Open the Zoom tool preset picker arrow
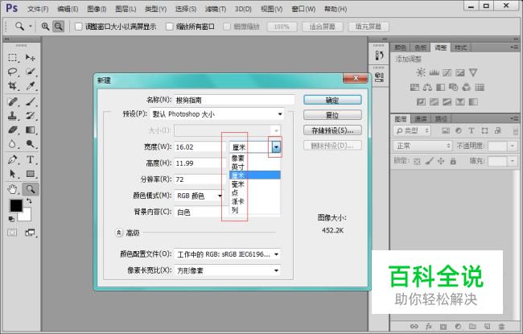 pyautogui.click(x=31, y=26)
